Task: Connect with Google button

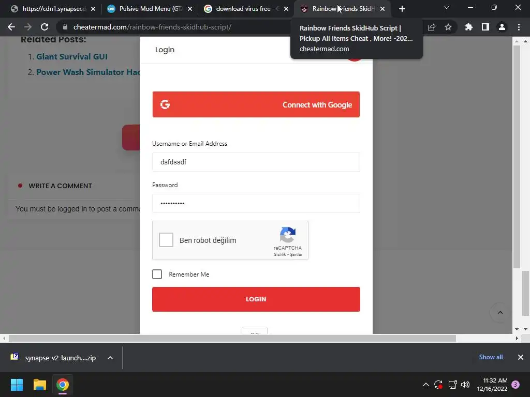Action: tap(256, 104)
